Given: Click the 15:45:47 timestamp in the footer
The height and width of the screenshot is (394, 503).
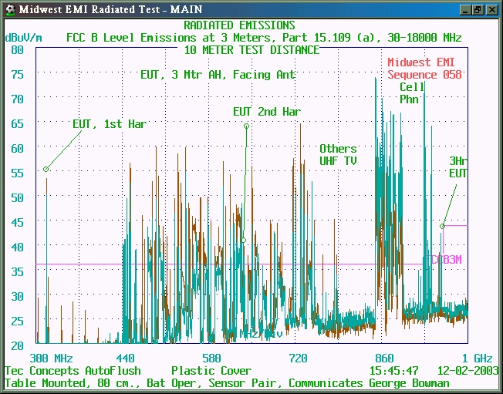Looking at the screenshot, I should pyautogui.click(x=391, y=371).
